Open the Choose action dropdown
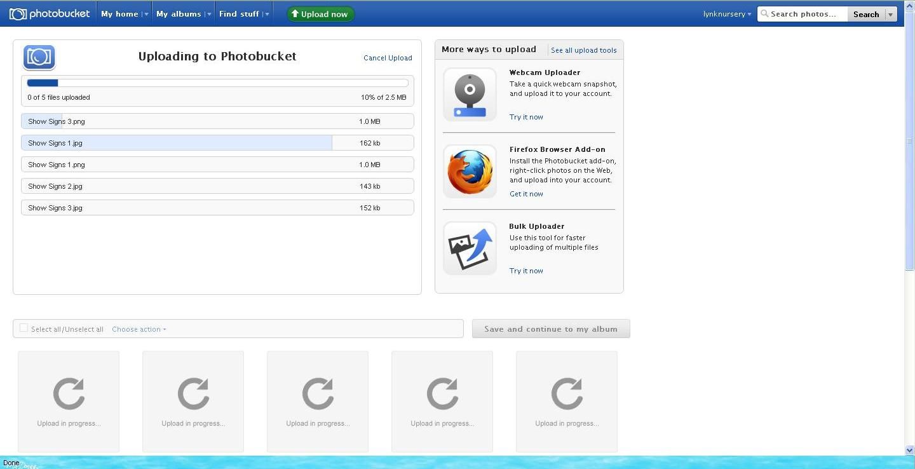The height and width of the screenshot is (469, 915). (x=139, y=329)
